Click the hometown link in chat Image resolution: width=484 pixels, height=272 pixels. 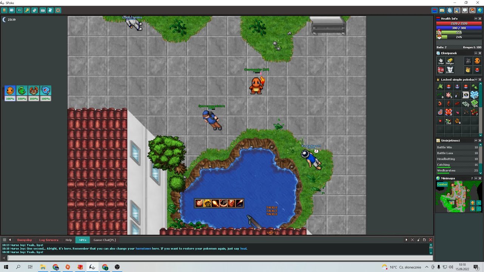point(143,249)
